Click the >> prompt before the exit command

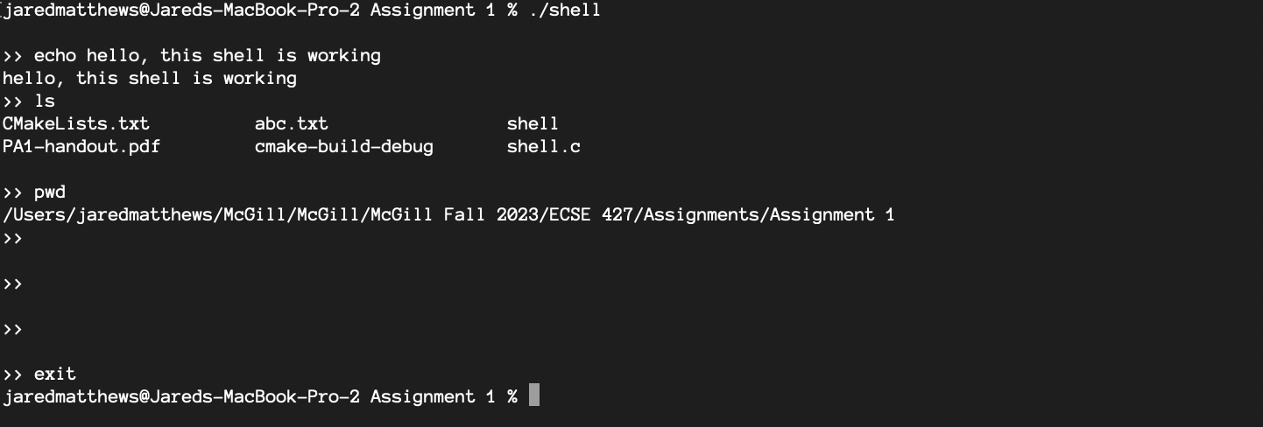point(12,374)
